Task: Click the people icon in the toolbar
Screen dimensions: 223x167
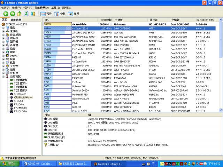Action: pyautogui.click(x=33, y=14)
